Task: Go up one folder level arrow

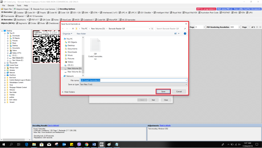Action: [73, 29]
